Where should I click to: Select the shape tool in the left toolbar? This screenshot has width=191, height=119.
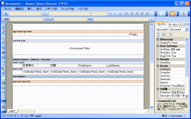[x=3, y=42]
